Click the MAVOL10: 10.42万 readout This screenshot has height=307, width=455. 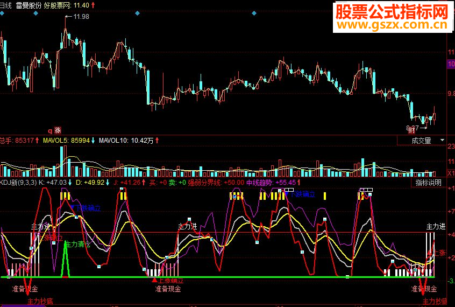126,141
